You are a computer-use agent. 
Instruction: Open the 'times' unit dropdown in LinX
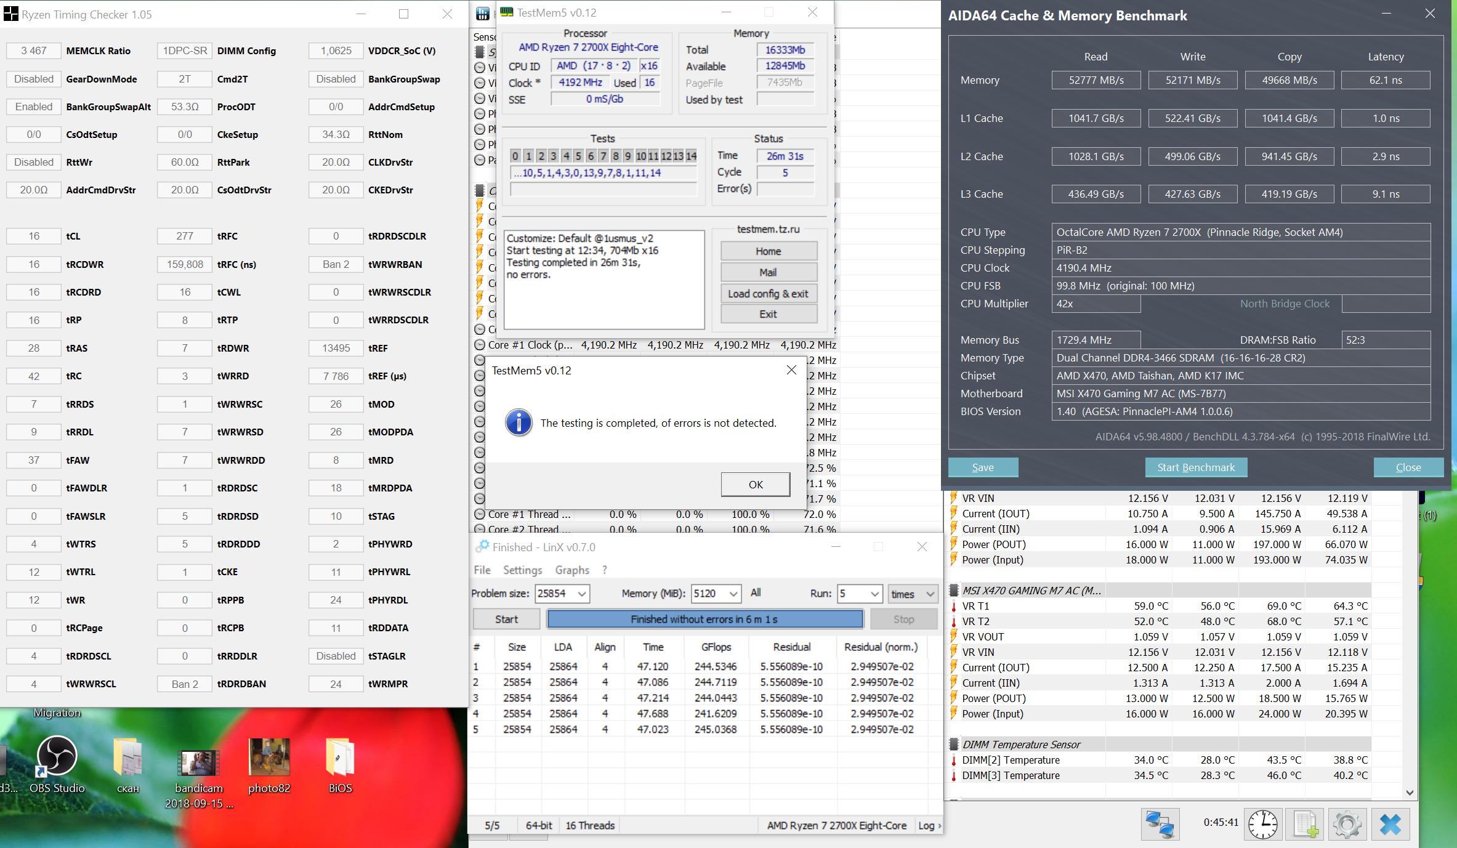930,594
